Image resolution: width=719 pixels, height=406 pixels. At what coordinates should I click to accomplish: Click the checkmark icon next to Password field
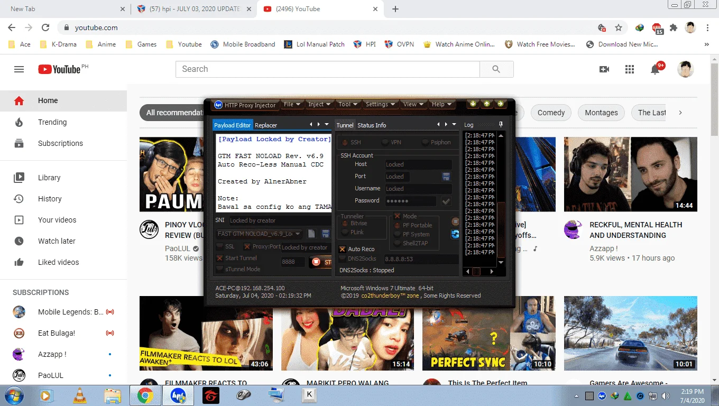(x=446, y=201)
